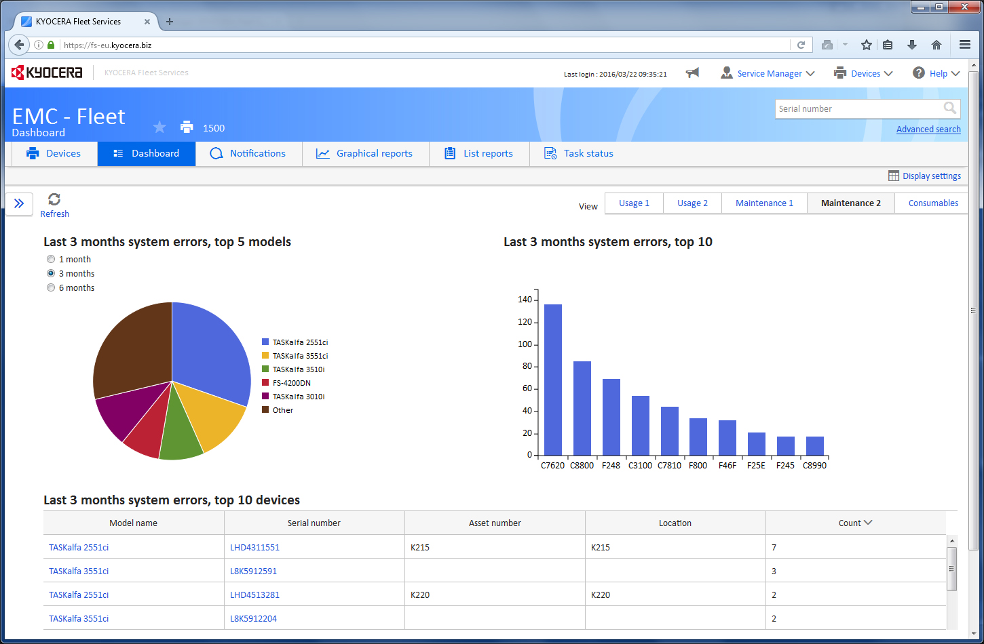Click the bookmark star icon in toolbar
Image resolution: width=984 pixels, height=644 pixels.
coord(867,45)
